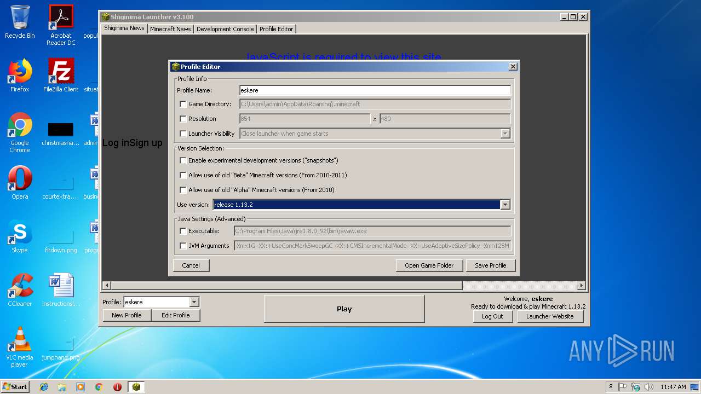This screenshot has height=394, width=701.
Task: Click the Open Game Folder button
Action: [429, 265]
